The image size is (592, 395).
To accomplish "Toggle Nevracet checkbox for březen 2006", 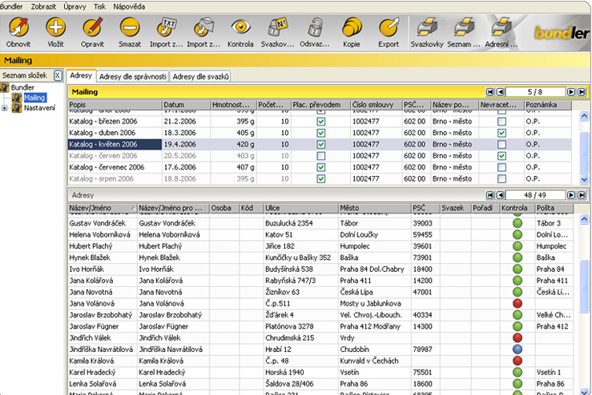I will [x=501, y=122].
